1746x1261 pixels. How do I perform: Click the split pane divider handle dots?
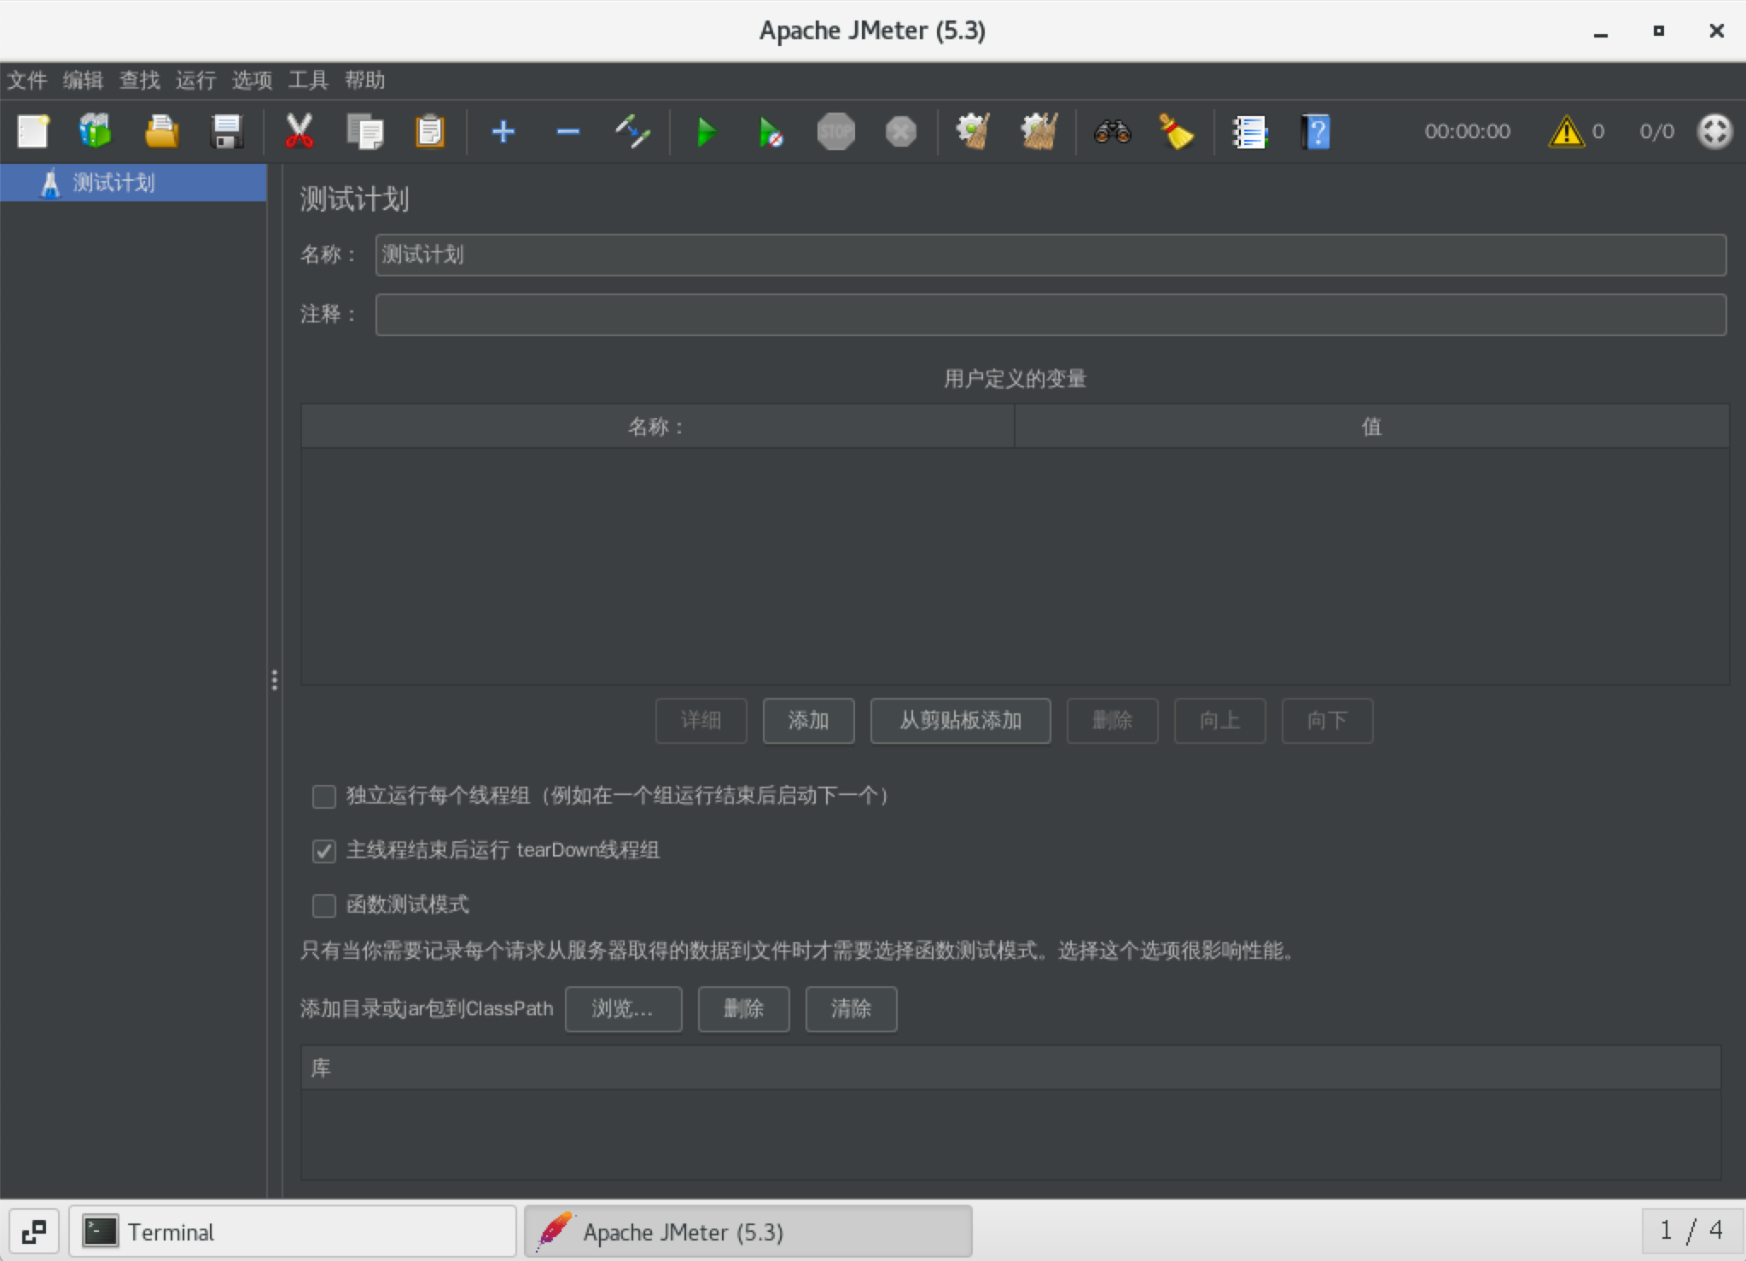click(x=274, y=680)
